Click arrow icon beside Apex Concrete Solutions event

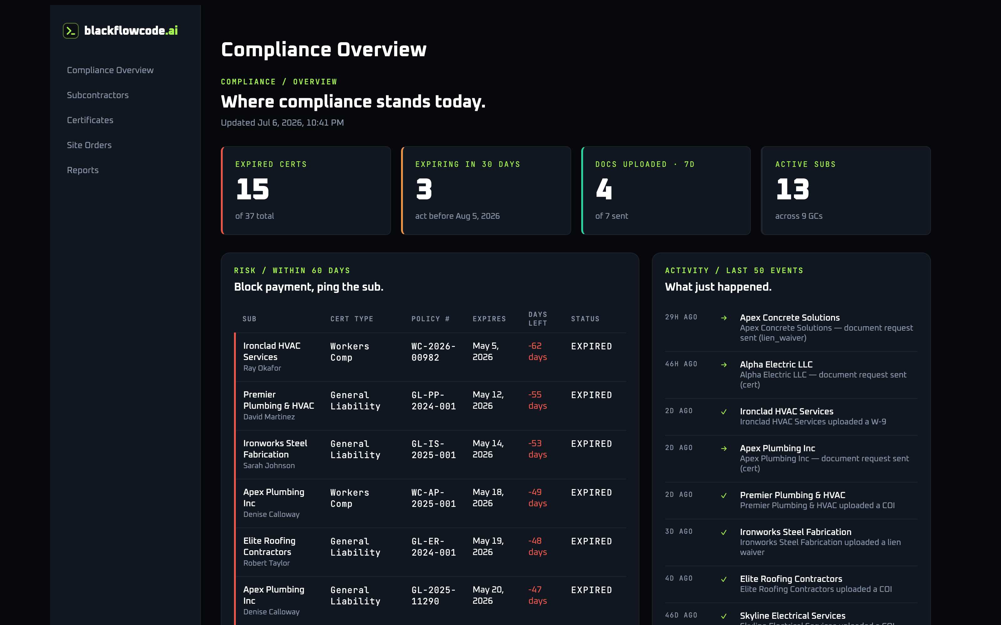tap(724, 318)
